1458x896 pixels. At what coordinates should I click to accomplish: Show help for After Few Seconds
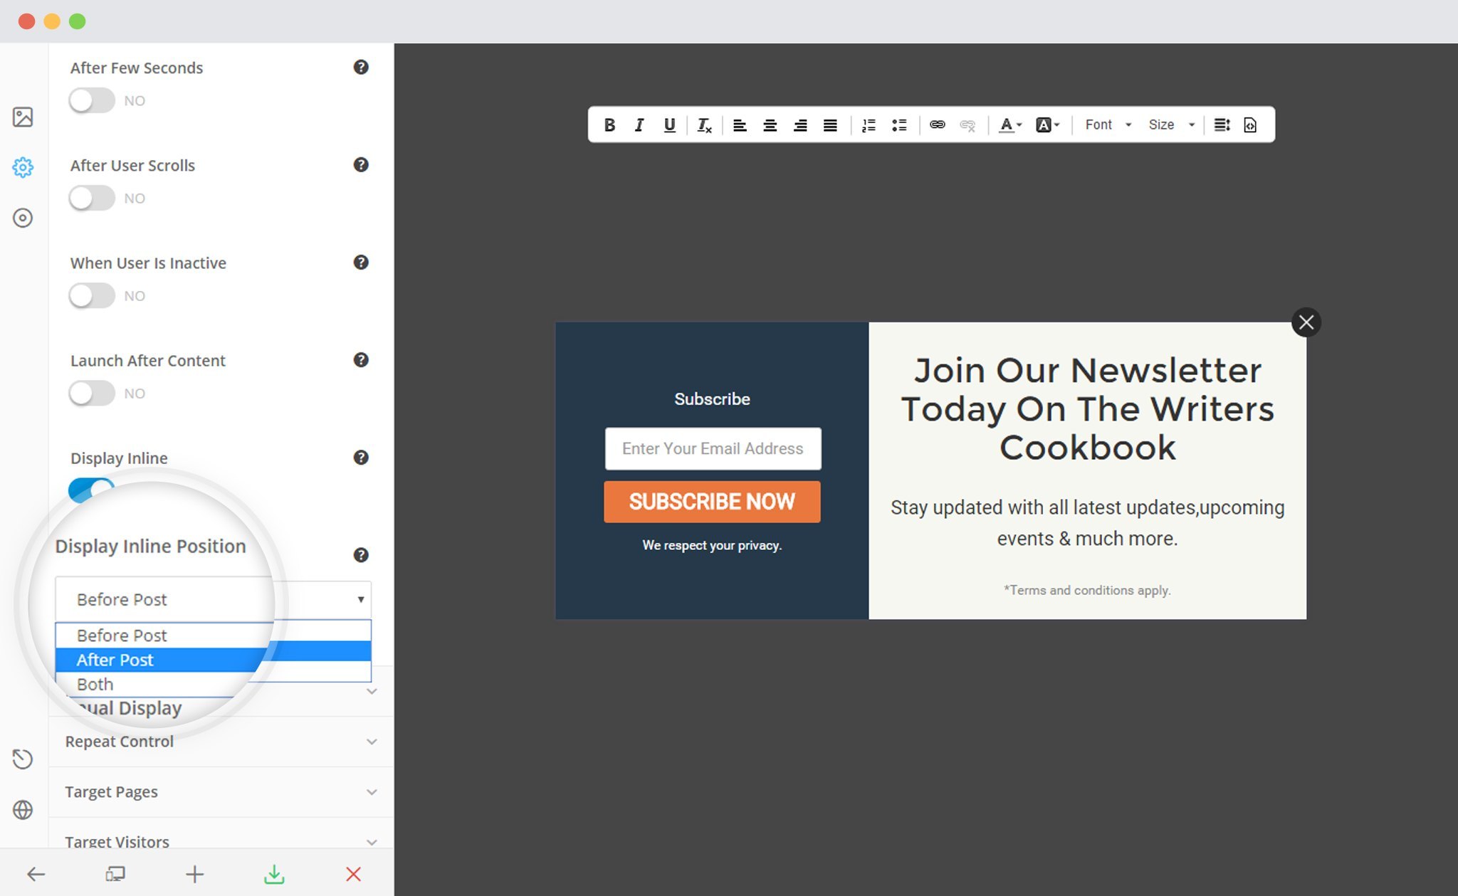361,67
